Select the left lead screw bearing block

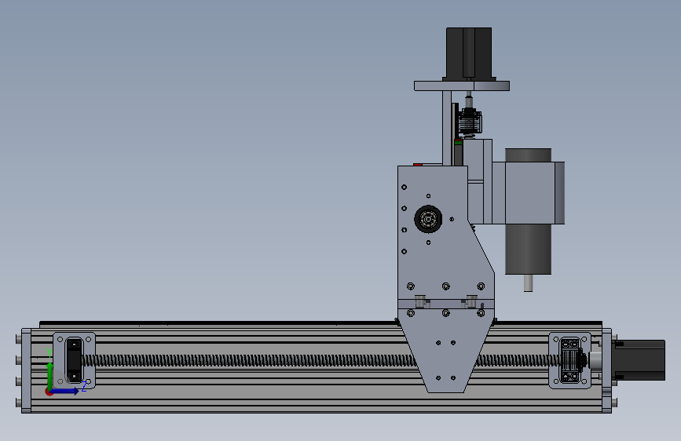pyautogui.click(x=74, y=360)
